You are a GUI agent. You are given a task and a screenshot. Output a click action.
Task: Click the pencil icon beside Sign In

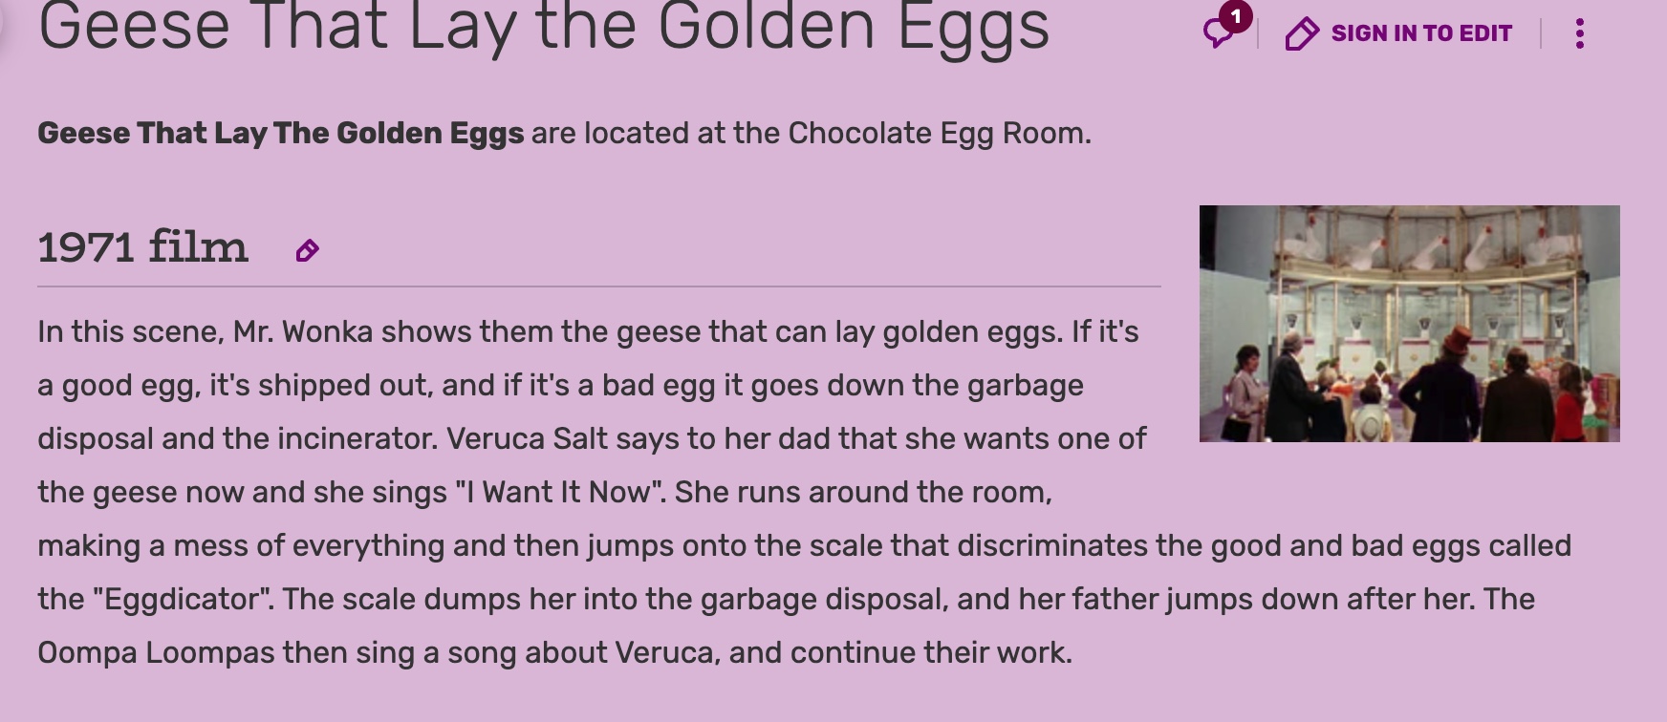pos(1301,34)
